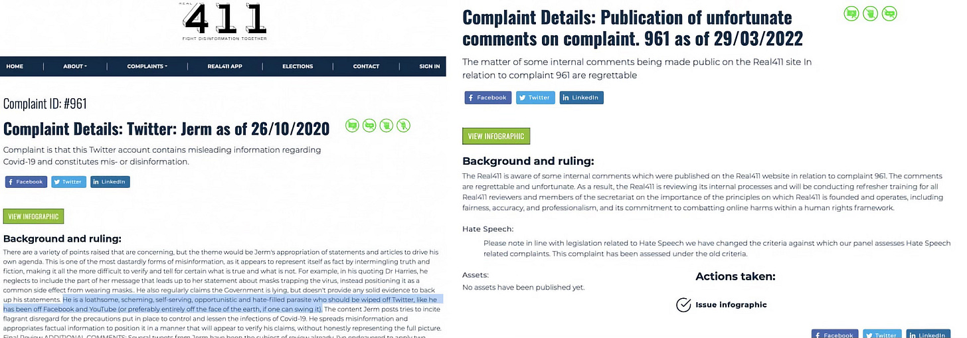967x338 pixels.
Task: Click the highlighted 'He is a loathsome, scheming' sentence
Action: [223, 305]
